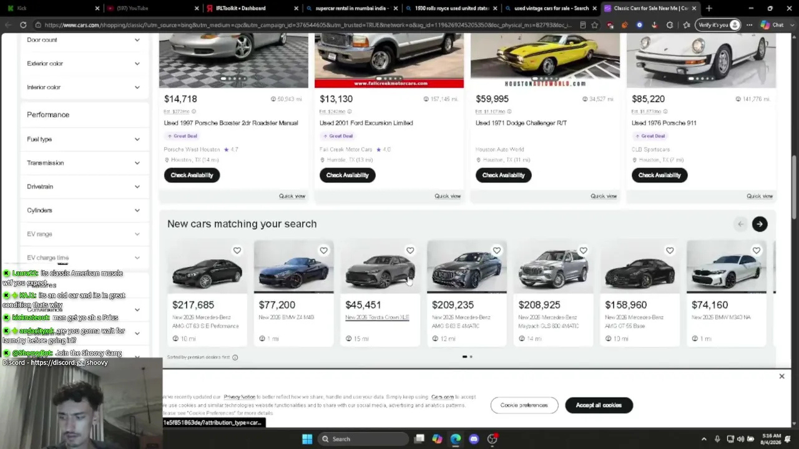
Task: Expand the Door count filter
Action: pyautogui.click(x=84, y=40)
